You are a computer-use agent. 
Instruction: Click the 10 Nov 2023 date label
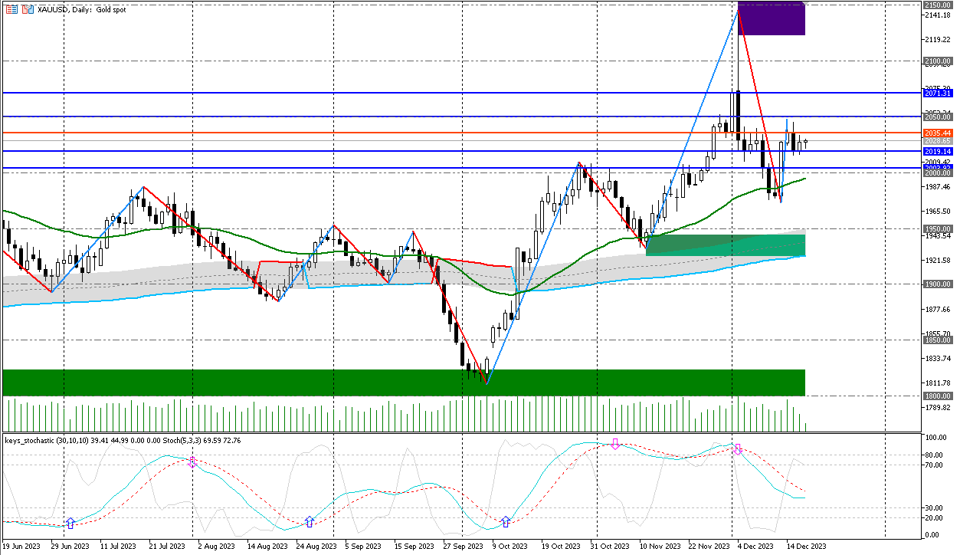pyautogui.click(x=659, y=547)
